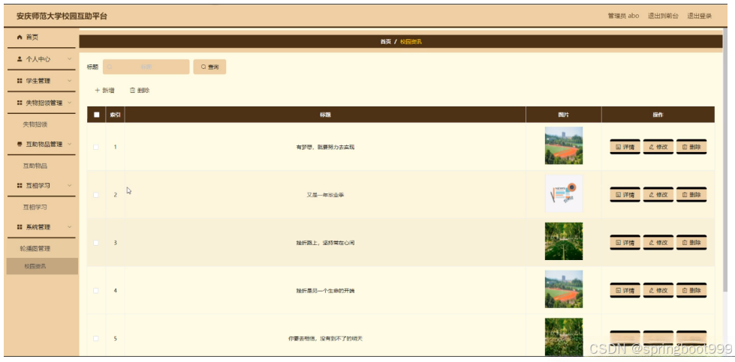The width and height of the screenshot is (735, 362).
Task: Click the 安庆师范大学校园互助平台 site title
Action: point(62,16)
